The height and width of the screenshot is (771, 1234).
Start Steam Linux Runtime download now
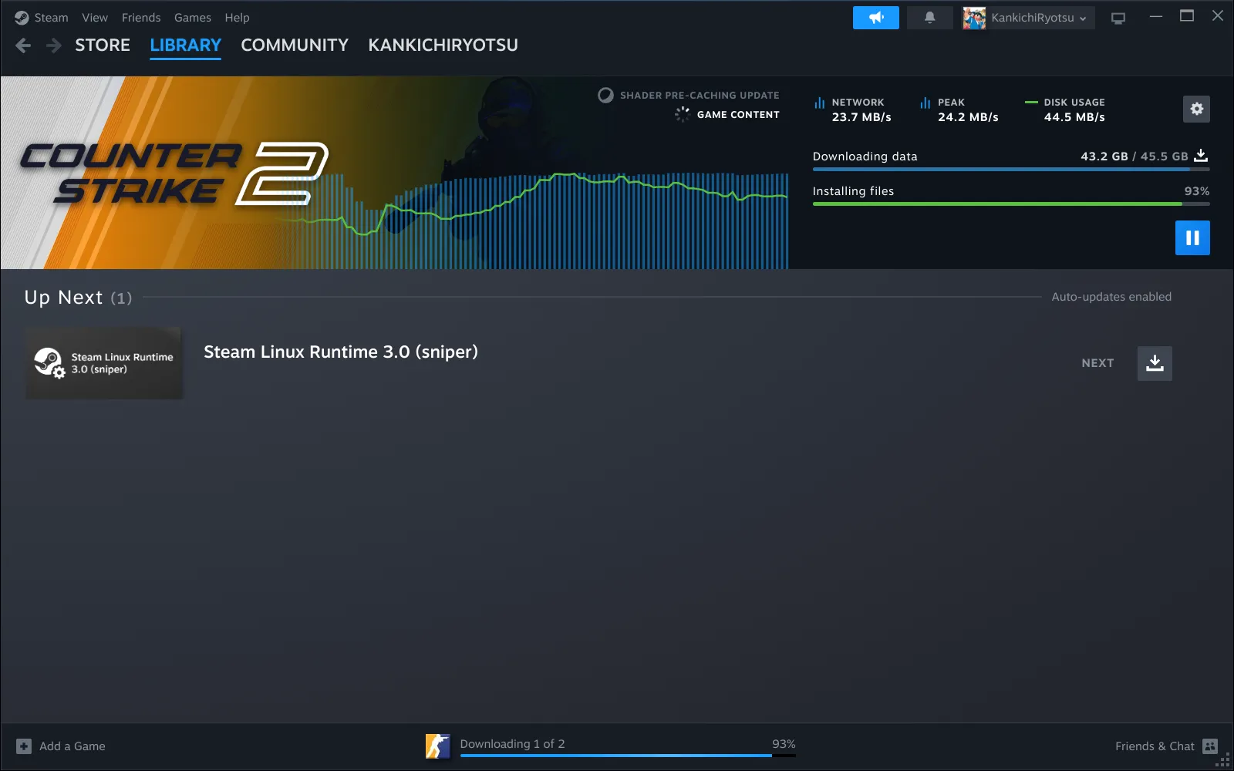1155,363
